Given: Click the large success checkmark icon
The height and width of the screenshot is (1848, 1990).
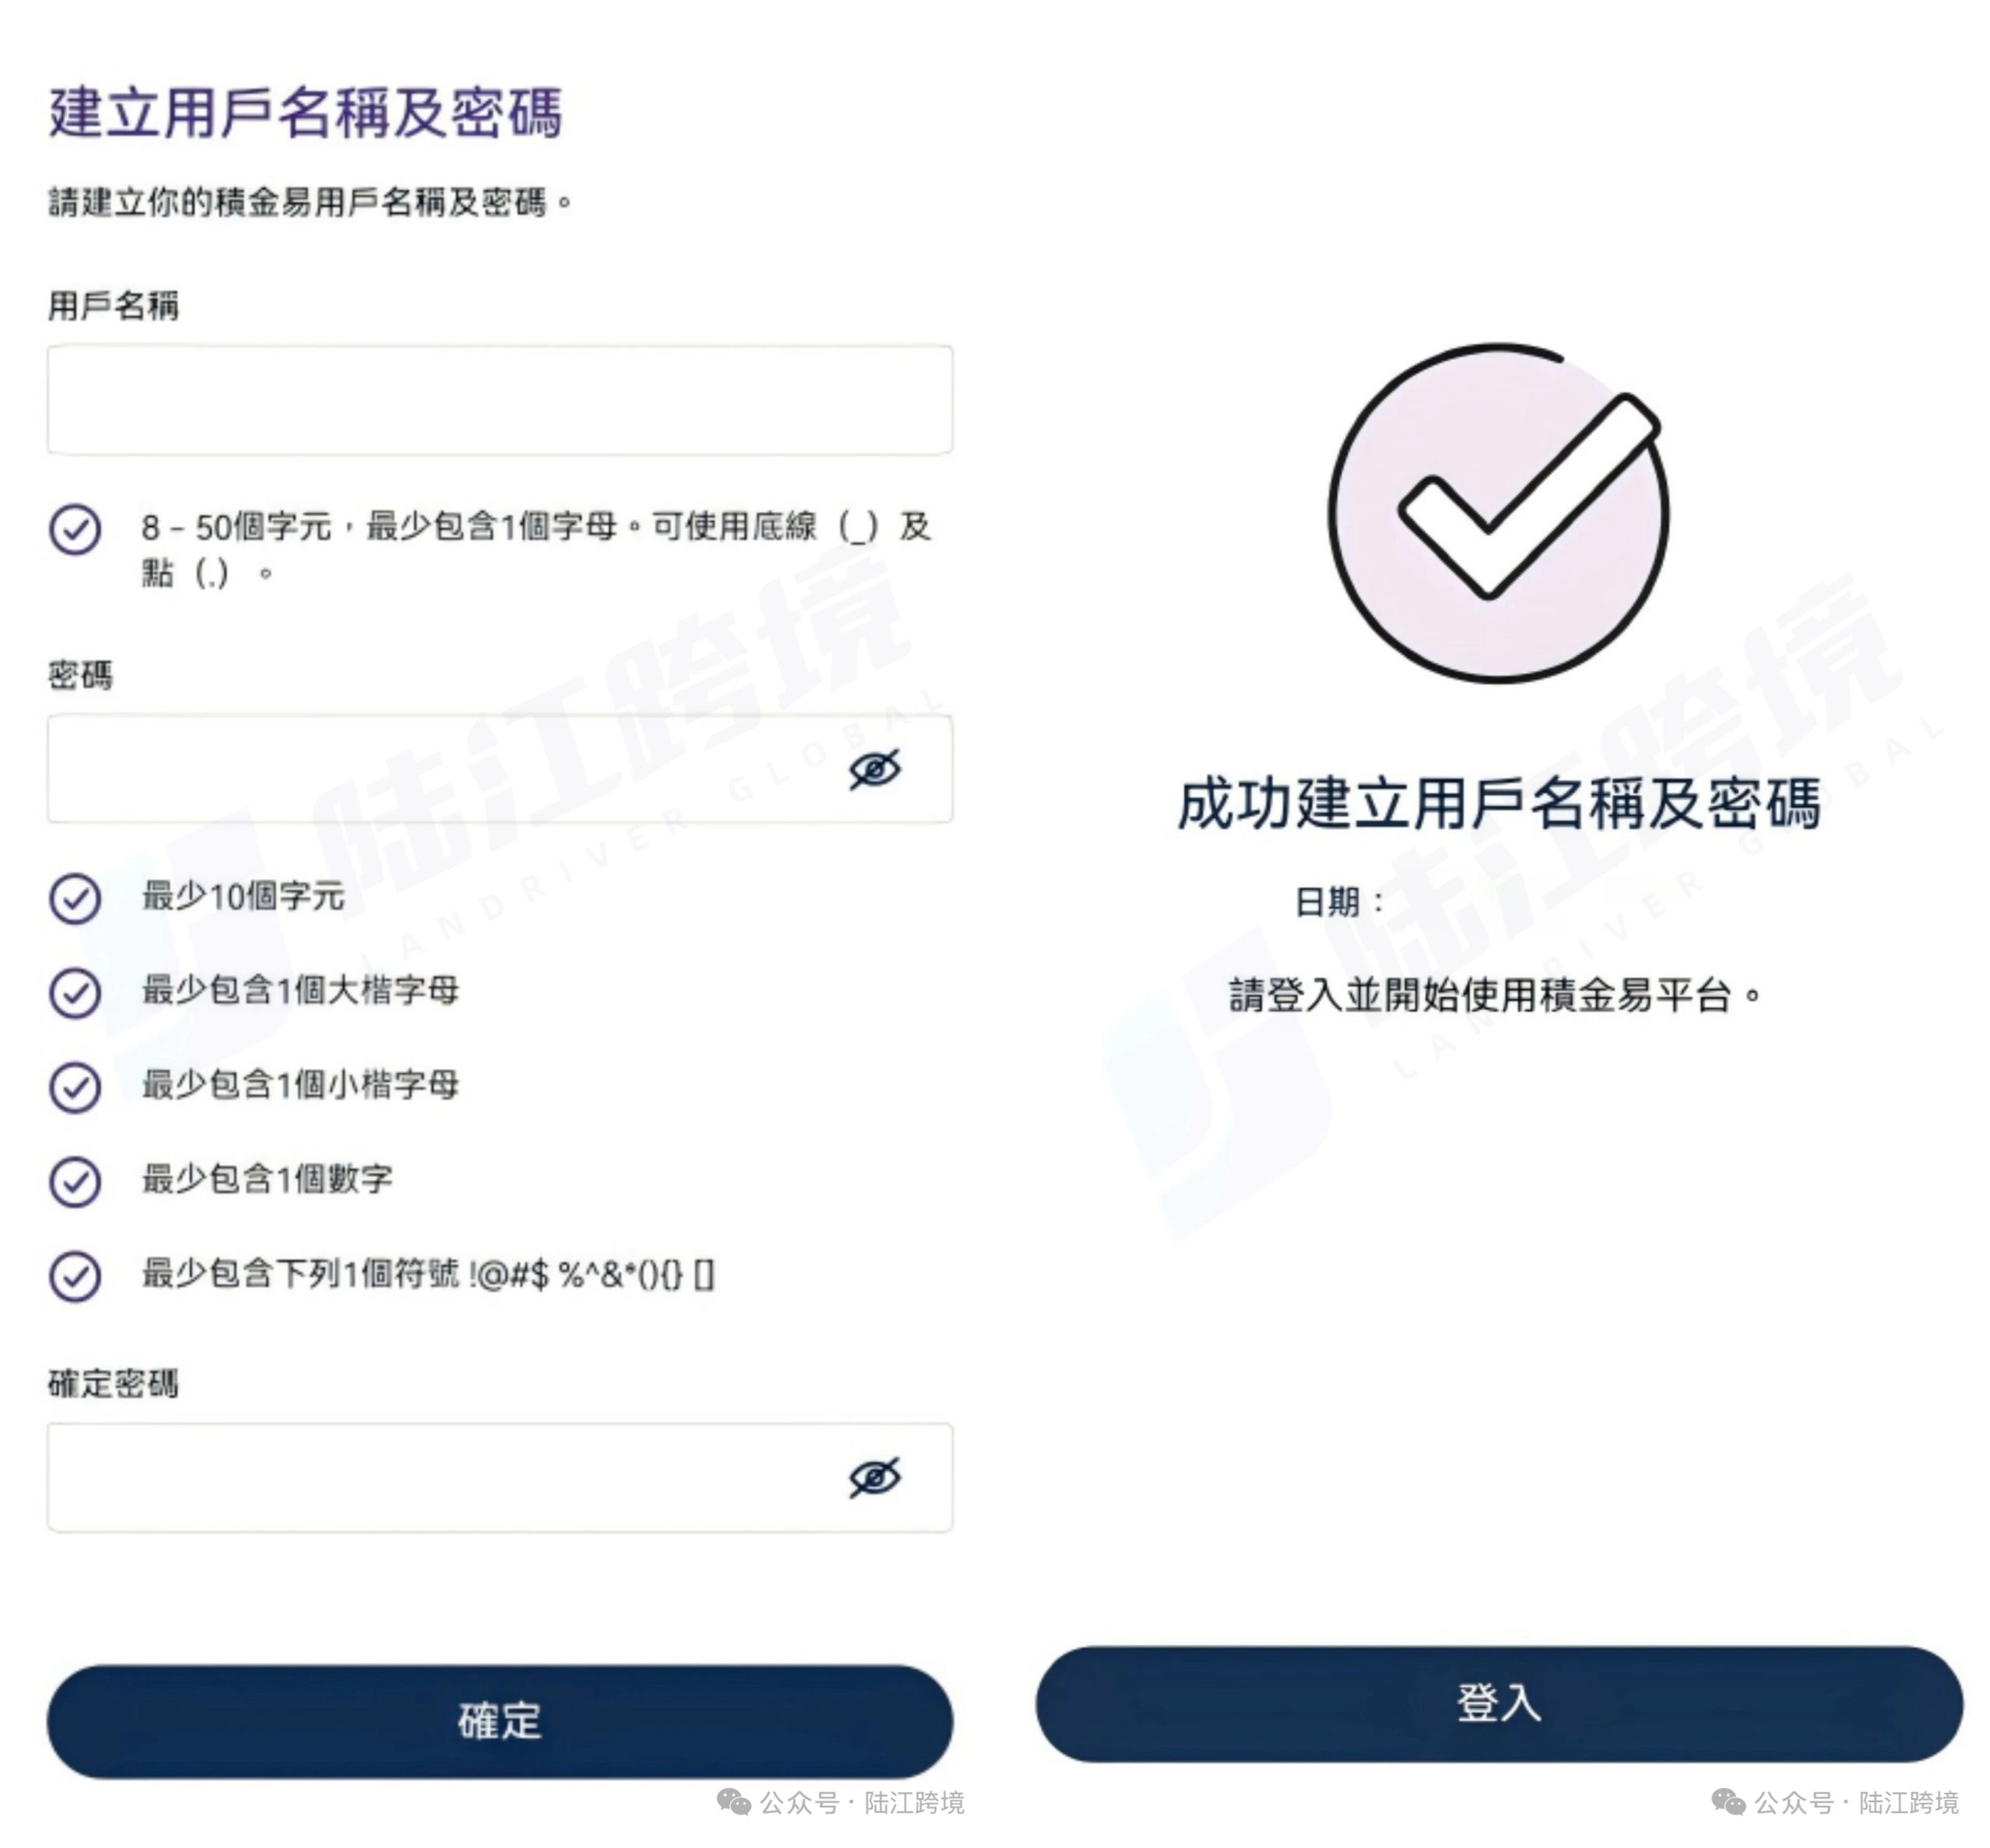Looking at the screenshot, I should coord(1498,513).
